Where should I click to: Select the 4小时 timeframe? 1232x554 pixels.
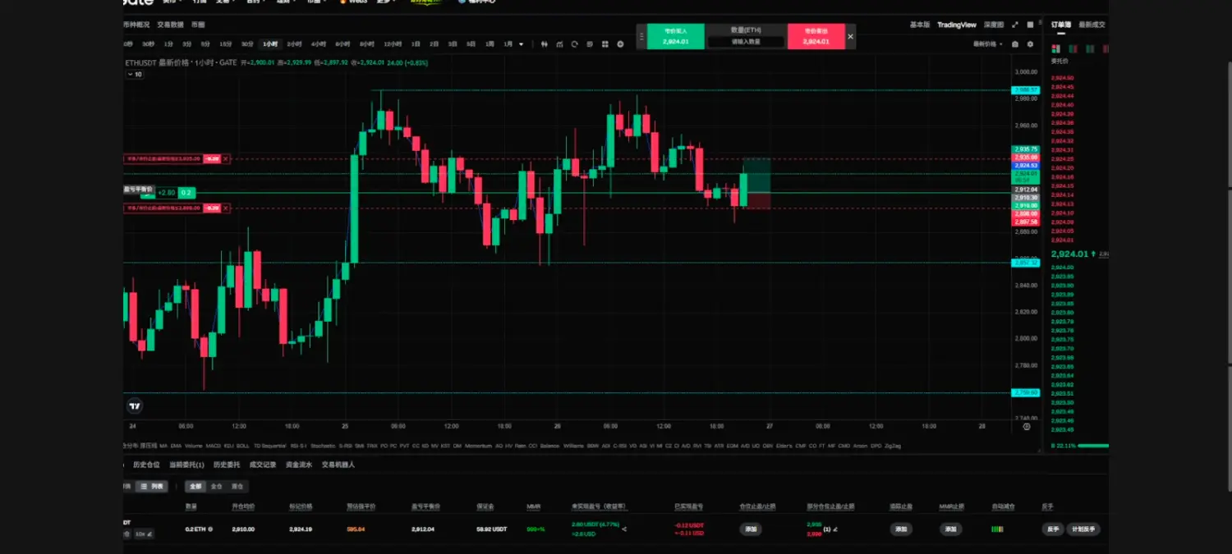[x=318, y=44]
